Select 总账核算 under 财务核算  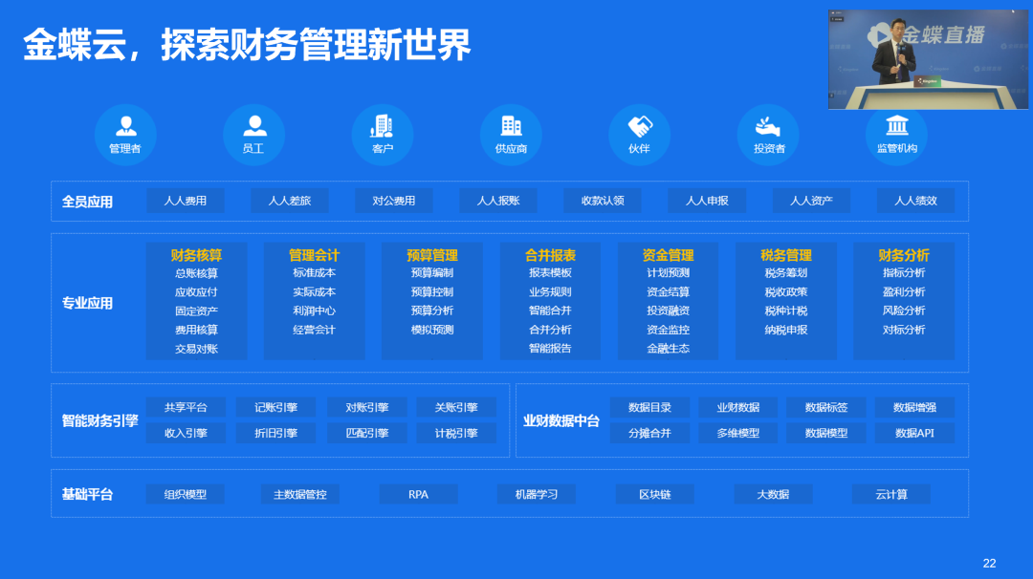[196, 273]
